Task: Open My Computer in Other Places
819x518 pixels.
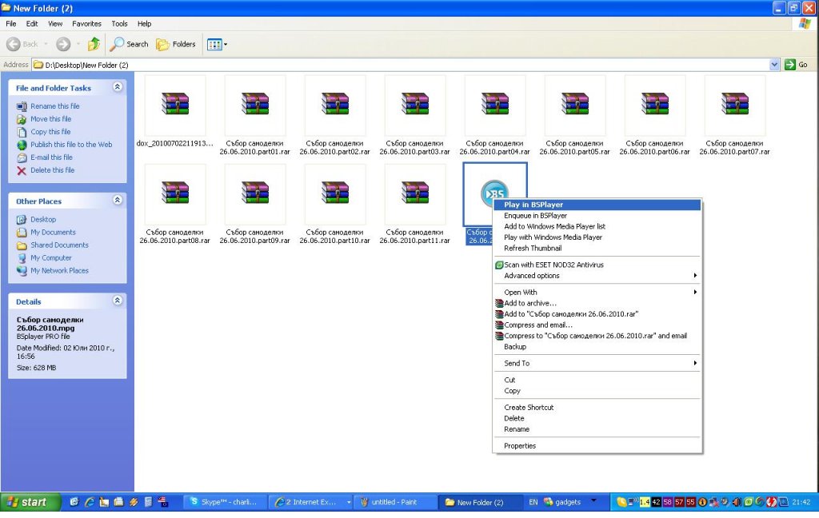Action: pyautogui.click(x=51, y=258)
